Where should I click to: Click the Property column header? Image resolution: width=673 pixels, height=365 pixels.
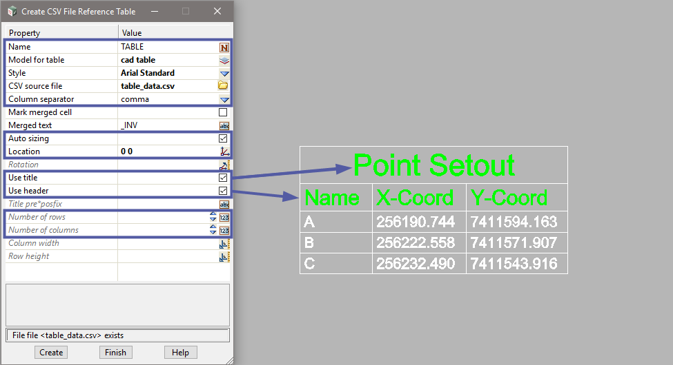[x=62, y=33]
